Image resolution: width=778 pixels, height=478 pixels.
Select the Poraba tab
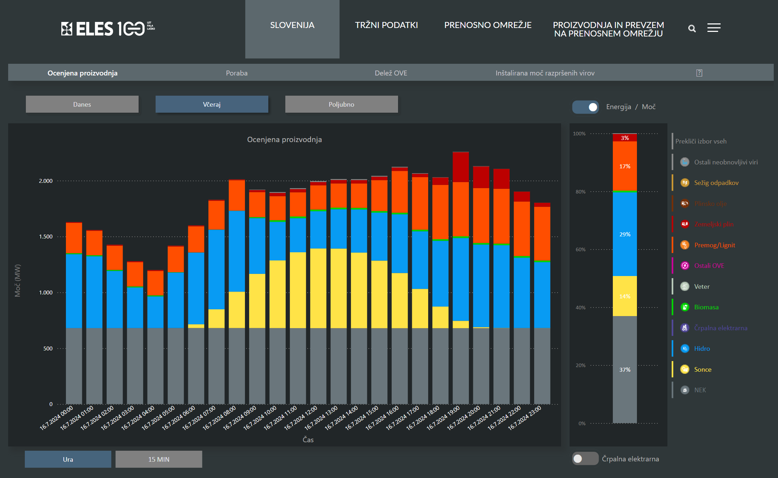236,73
